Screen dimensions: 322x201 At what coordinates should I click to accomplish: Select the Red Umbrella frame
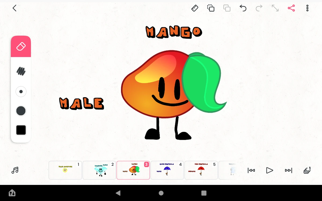201,170
